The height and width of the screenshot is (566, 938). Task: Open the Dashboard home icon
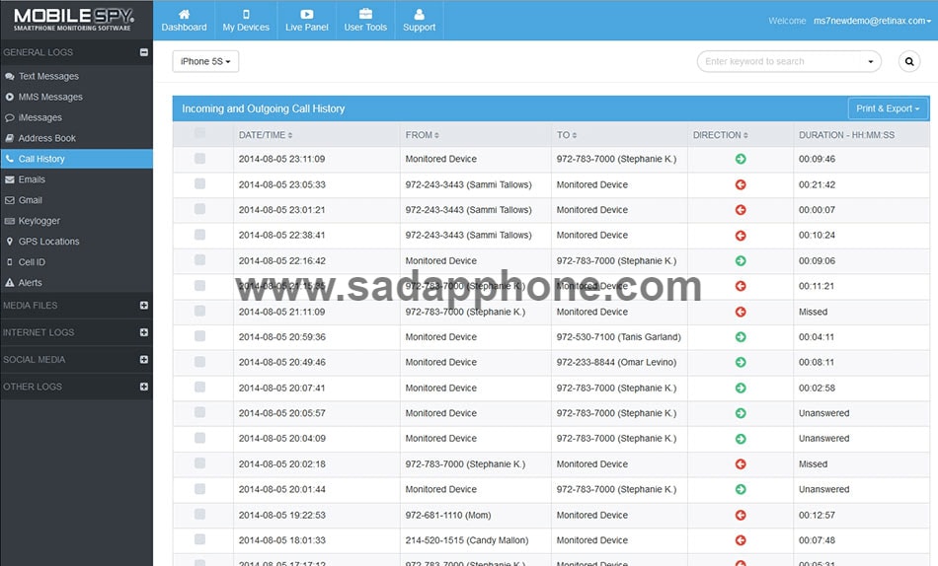point(184,15)
